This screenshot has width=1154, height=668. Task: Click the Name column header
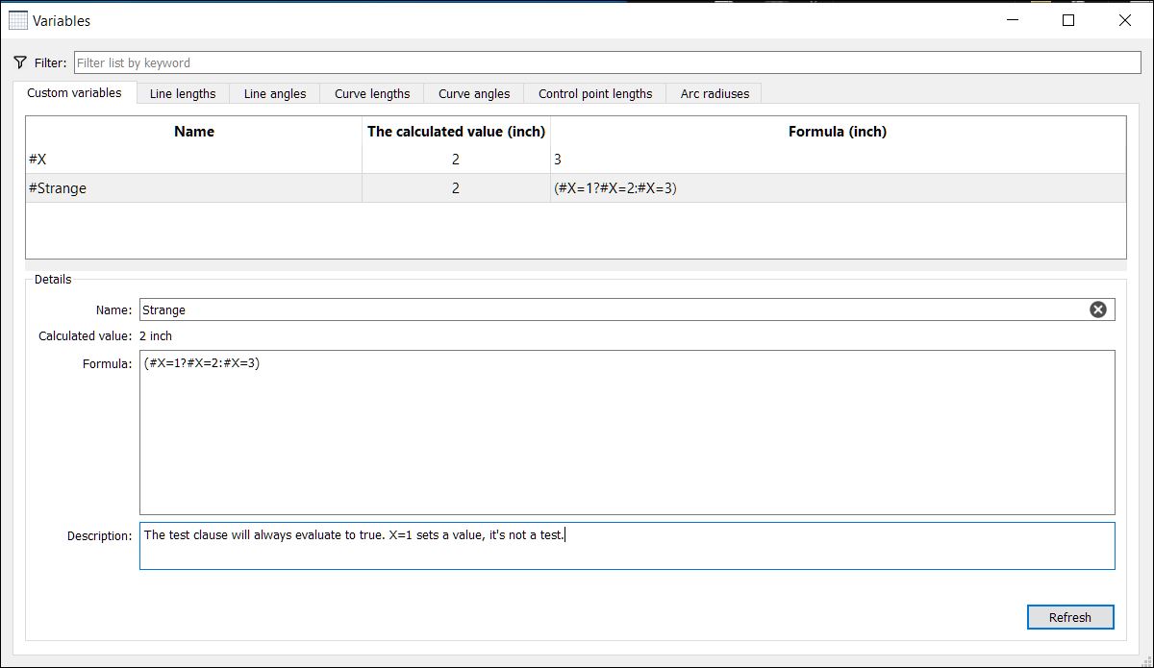click(192, 131)
